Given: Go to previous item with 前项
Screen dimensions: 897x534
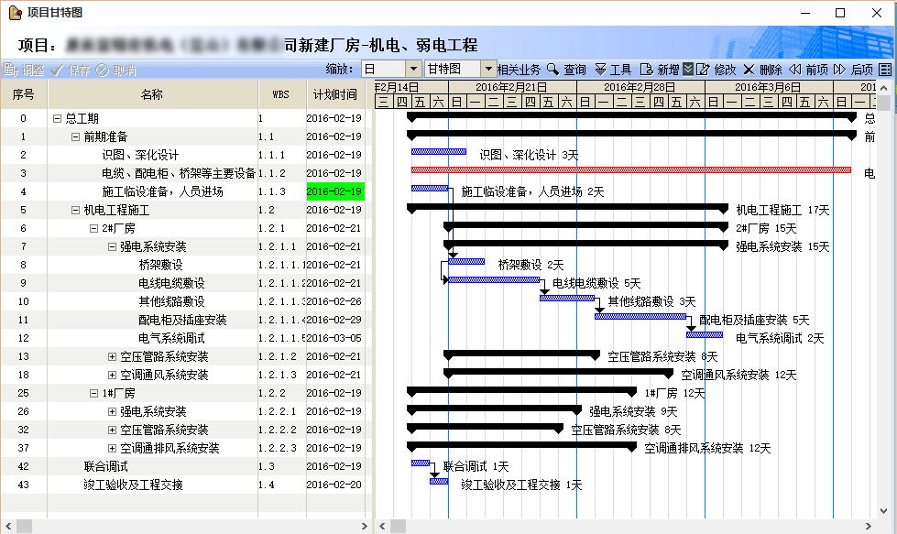Looking at the screenshot, I should pyautogui.click(x=794, y=70).
